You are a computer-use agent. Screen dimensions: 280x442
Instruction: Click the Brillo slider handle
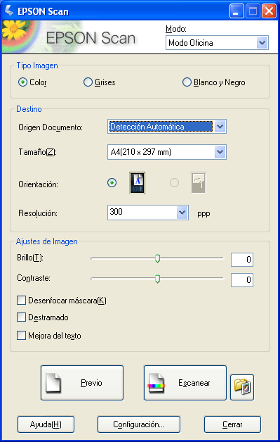[x=158, y=258]
